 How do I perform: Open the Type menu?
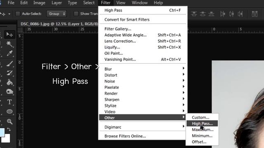72,3
